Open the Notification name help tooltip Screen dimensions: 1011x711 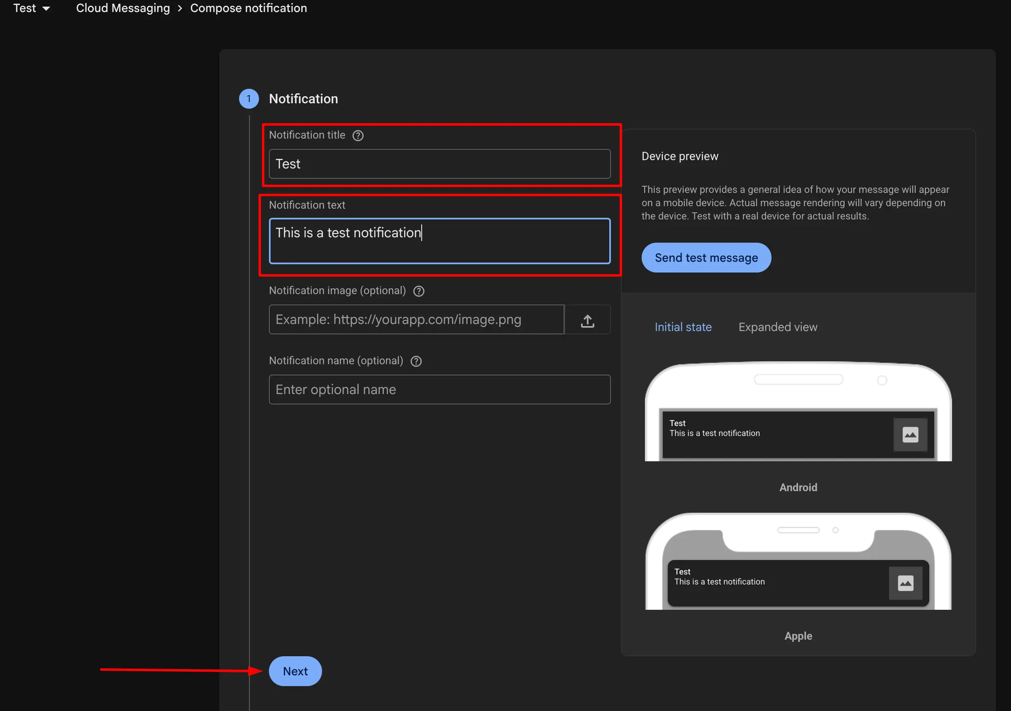[416, 361]
